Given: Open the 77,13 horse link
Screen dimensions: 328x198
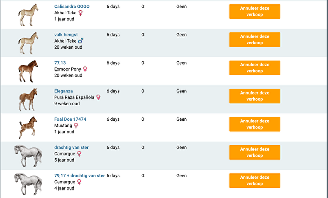Looking at the screenshot, I should click(x=60, y=63).
